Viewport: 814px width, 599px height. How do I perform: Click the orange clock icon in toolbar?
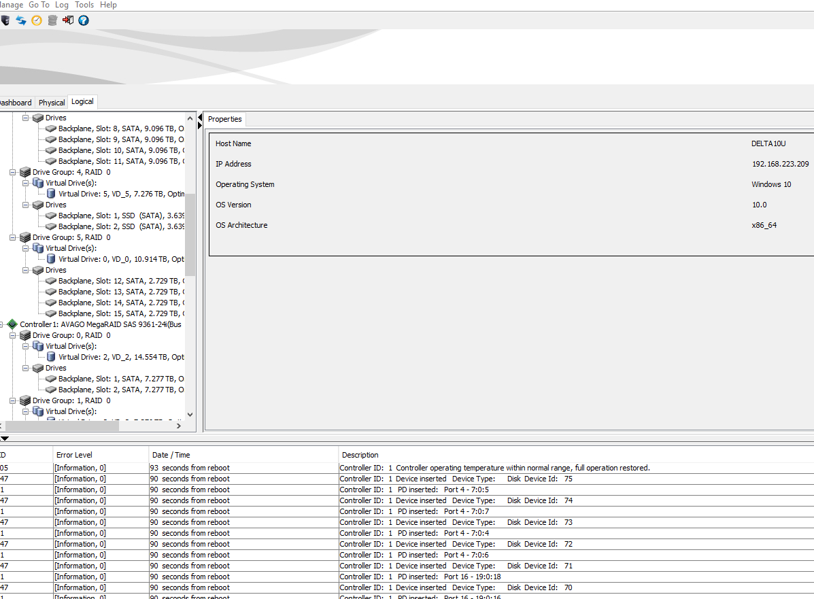[x=37, y=20]
